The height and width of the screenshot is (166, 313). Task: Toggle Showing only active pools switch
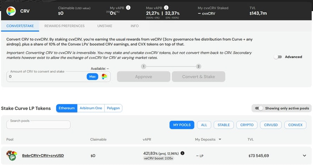pyautogui.click(x=259, y=108)
